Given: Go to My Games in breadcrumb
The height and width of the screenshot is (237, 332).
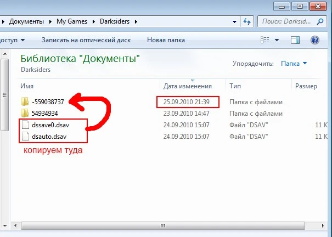Looking at the screenshot, I should [72, 21].
